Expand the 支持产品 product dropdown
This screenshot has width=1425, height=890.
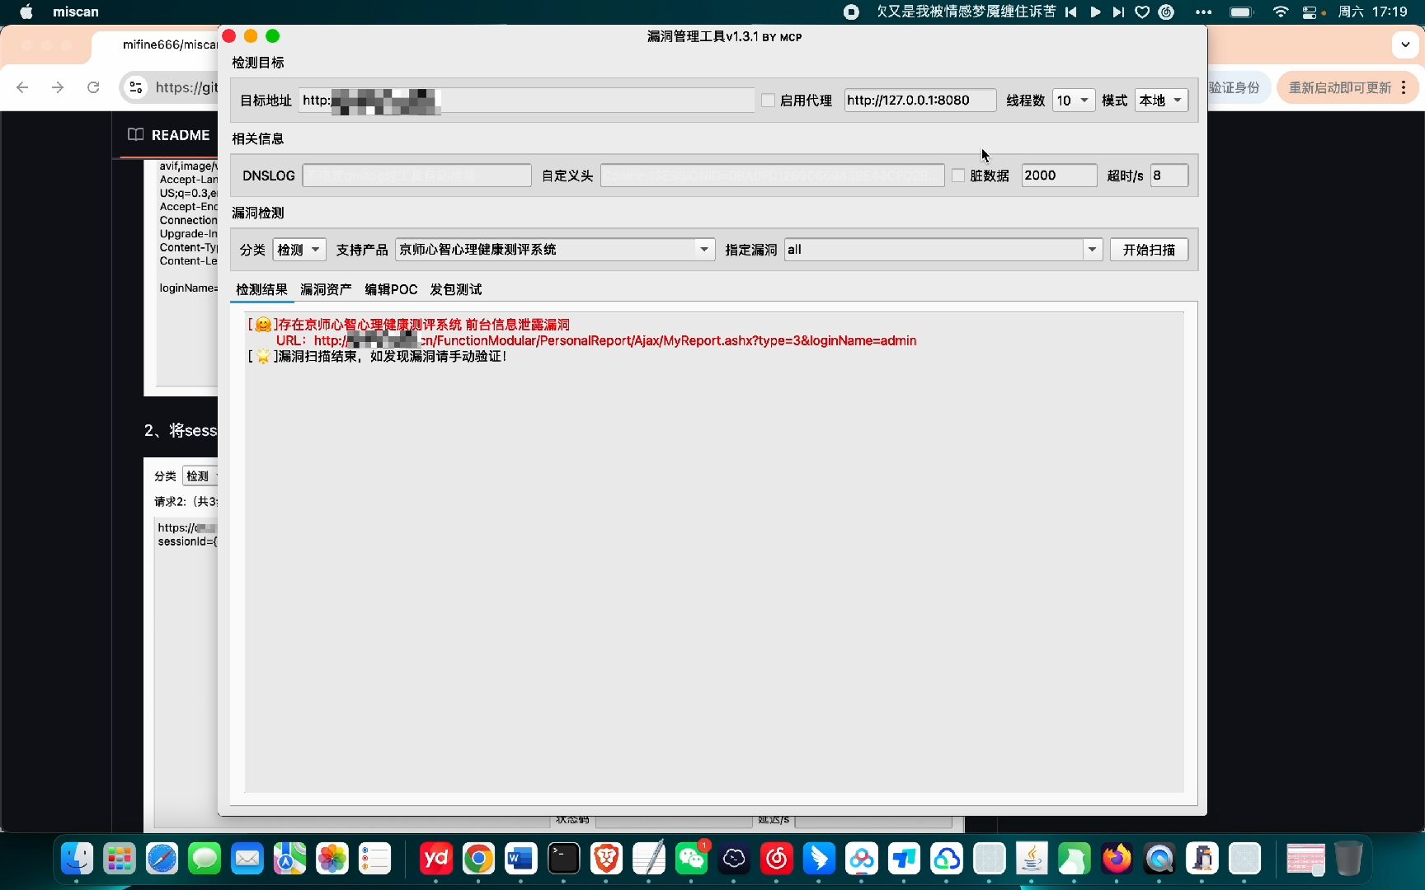tap(555, 250)
